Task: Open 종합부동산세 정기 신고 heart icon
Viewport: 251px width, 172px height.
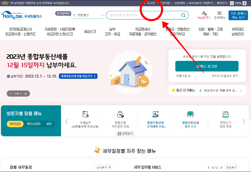Action: [x=190, y=114]
